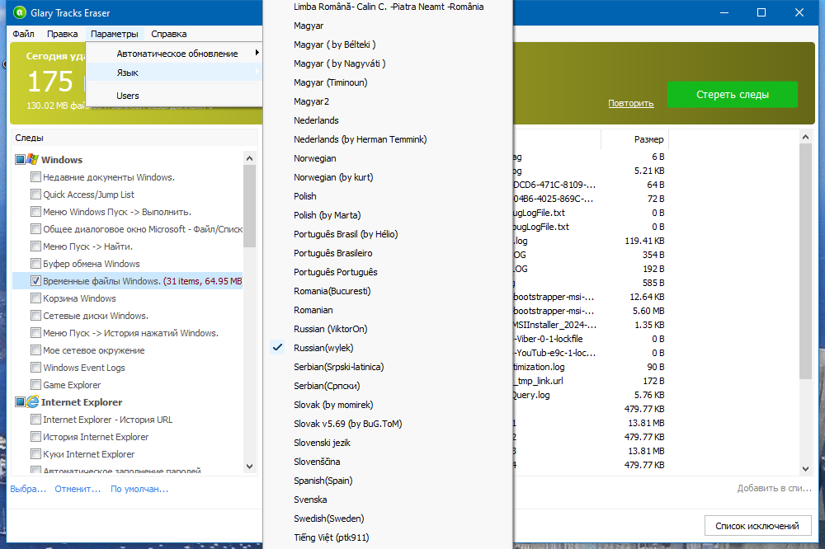Click the up arrow of the traces tree scrollbar
The image size is (825, 549).
(249, 158)
